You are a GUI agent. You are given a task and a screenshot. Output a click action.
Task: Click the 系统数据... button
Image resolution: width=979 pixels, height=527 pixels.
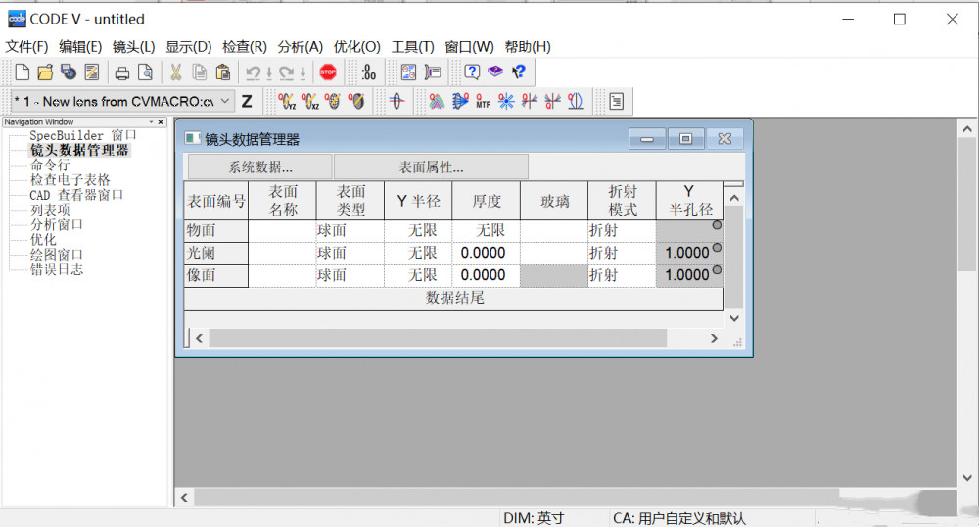pyautogui.click(x=259, y=168)
